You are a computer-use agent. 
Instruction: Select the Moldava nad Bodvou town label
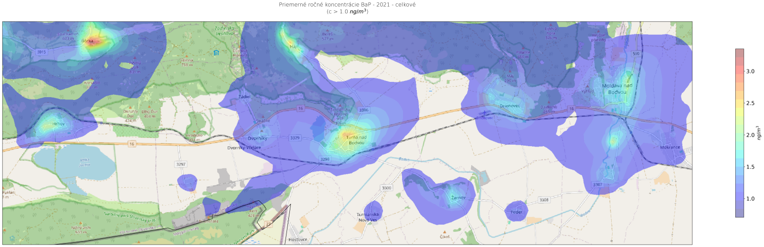(x=617, y=89)
